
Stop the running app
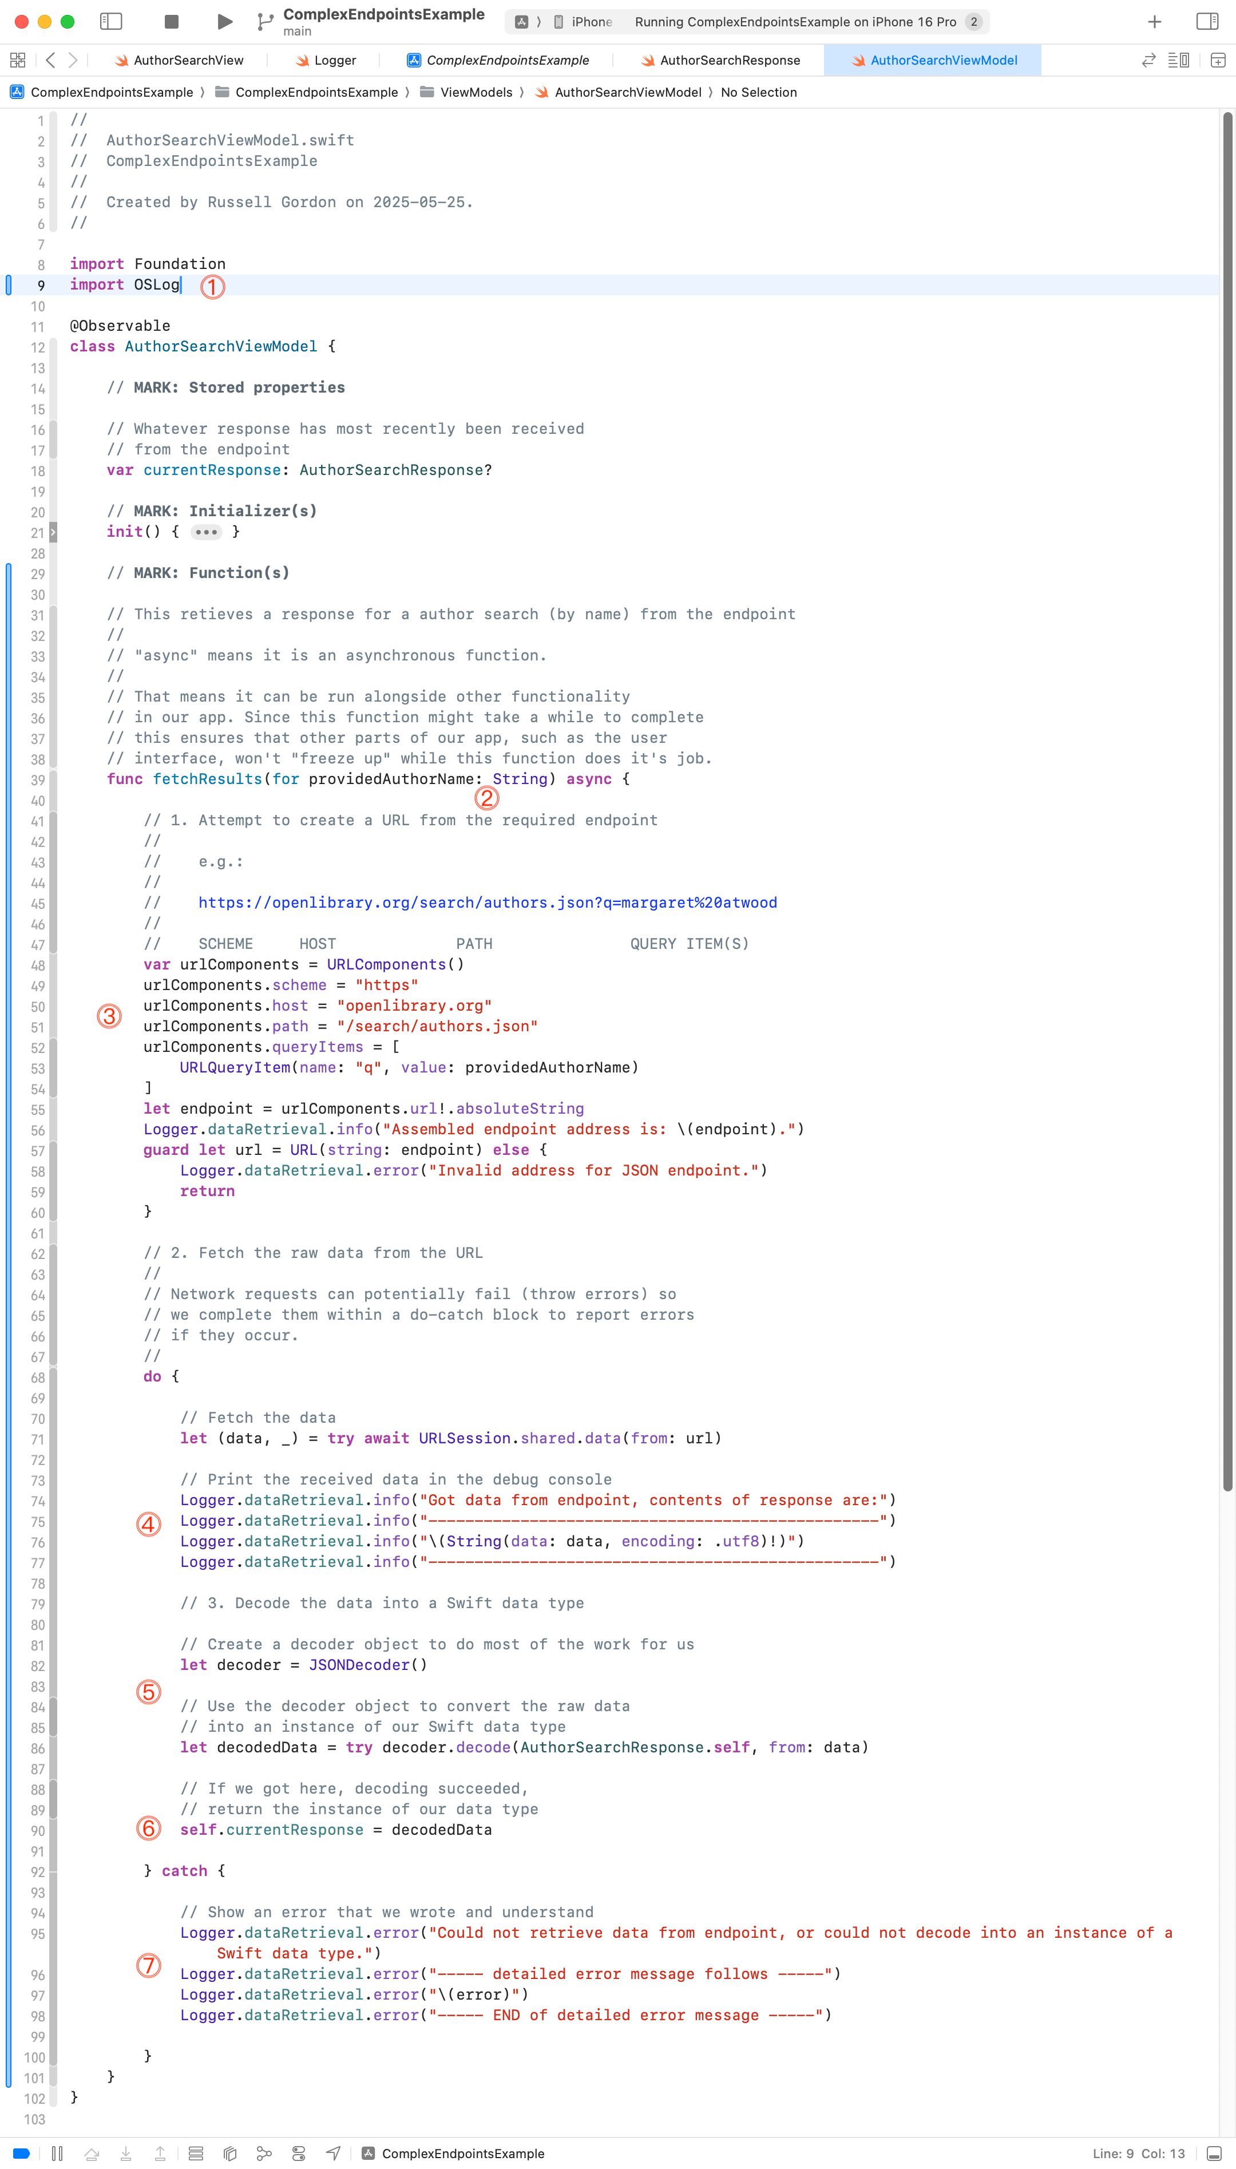(172, 22)
